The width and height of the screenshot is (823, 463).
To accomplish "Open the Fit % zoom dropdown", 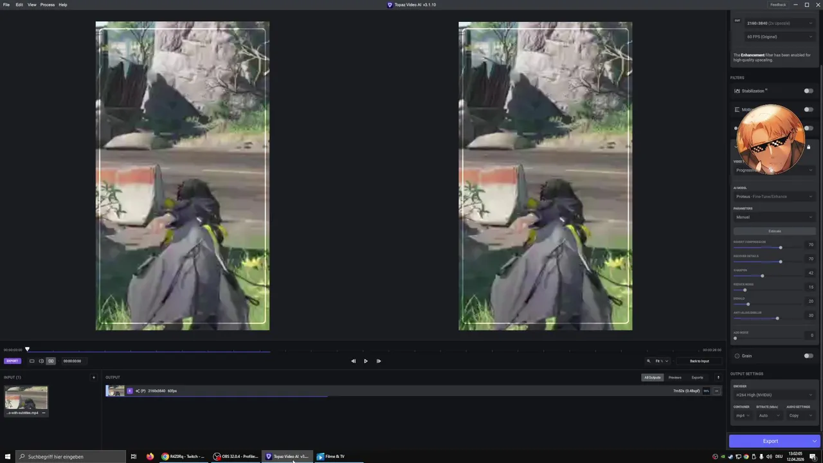I will (x=662, y=361).
